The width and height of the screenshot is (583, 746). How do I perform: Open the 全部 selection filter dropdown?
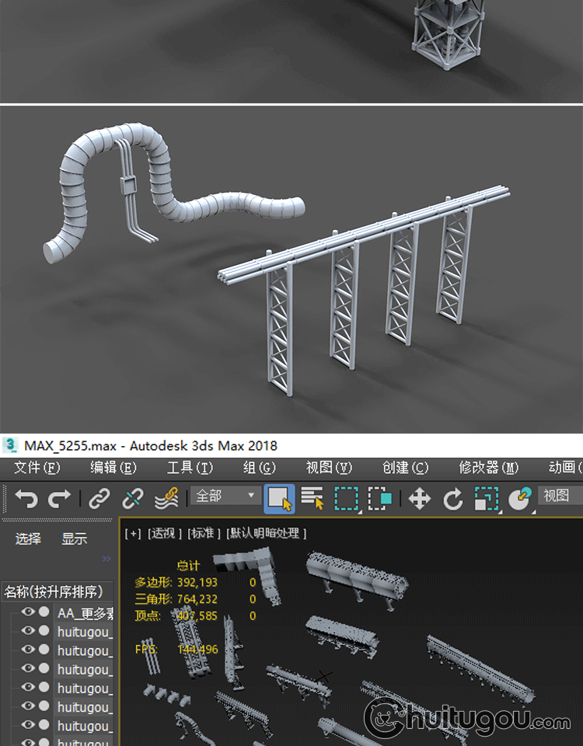225,496
